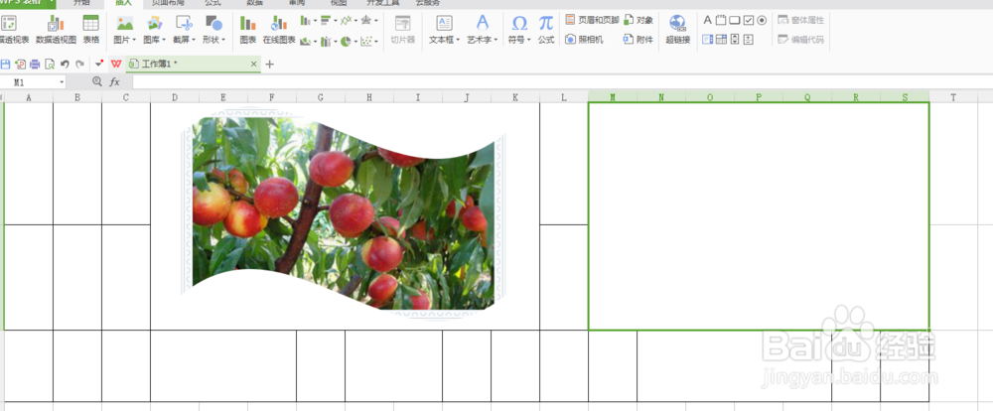
Task: Click the magnifier zoom icon near formula bar
Action: pyautogui.click(x=97, y=81)
